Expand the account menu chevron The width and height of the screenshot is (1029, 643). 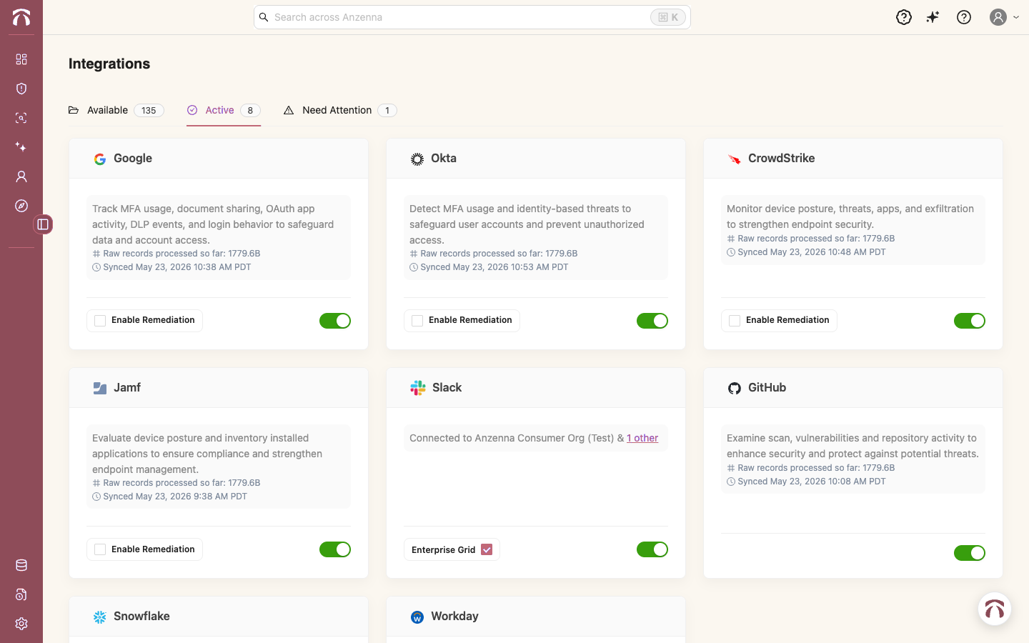[x=1016, y=17]
